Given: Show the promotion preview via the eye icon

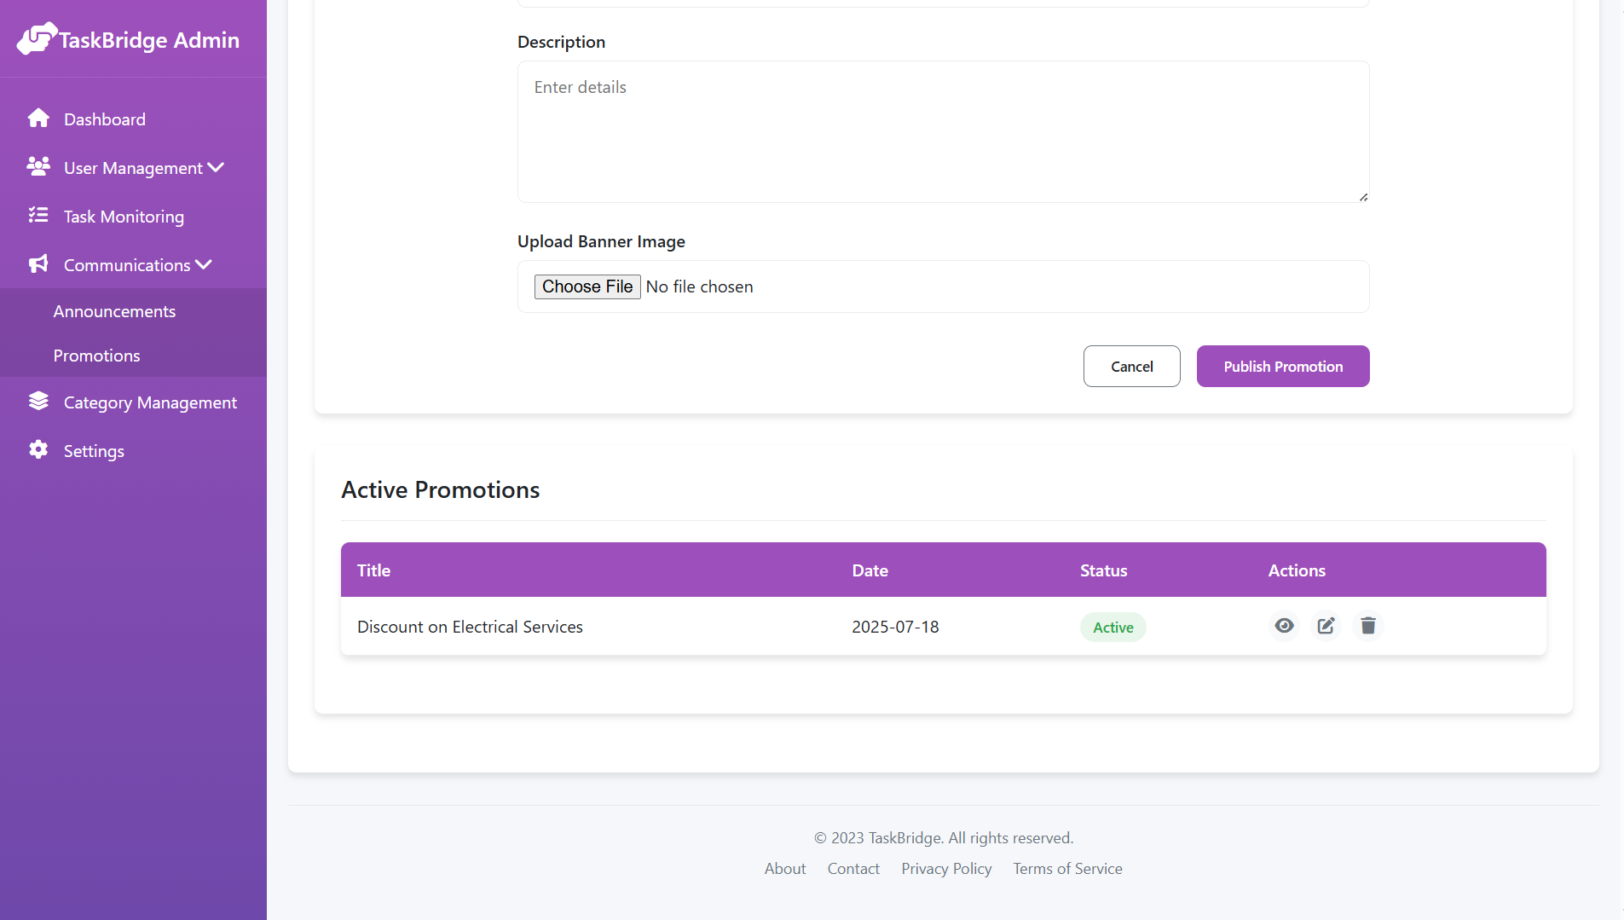Looking at the screenshot, I should coord(1285,626).
